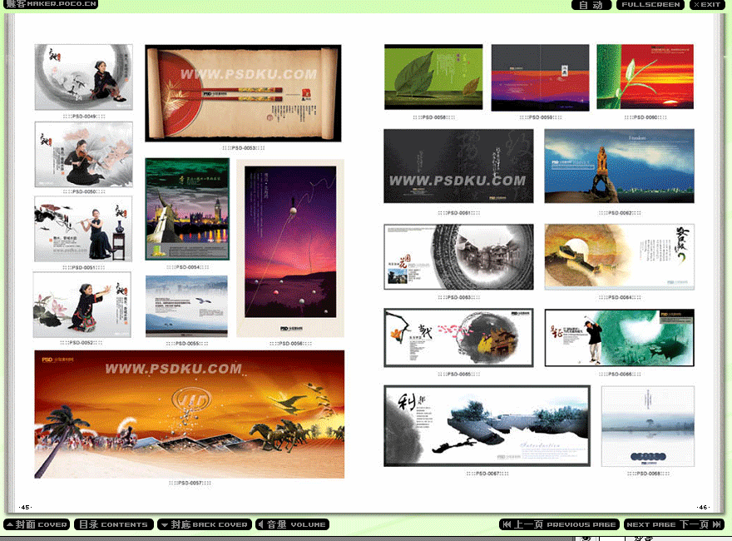Image resolution: width=732 pixels, height=541 pixels.
Task: Open the PSD-0060 red sky sprout thumbnail
Action: click(645, 77)
